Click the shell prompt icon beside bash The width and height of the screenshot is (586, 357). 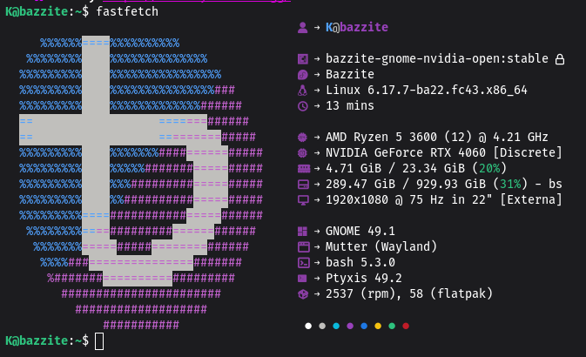pos(304,263)
